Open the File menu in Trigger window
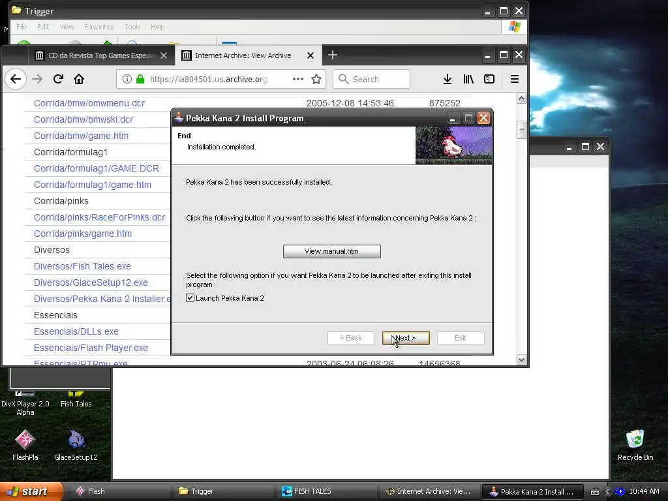The image size is (668, 501). [x=22, y=27]
